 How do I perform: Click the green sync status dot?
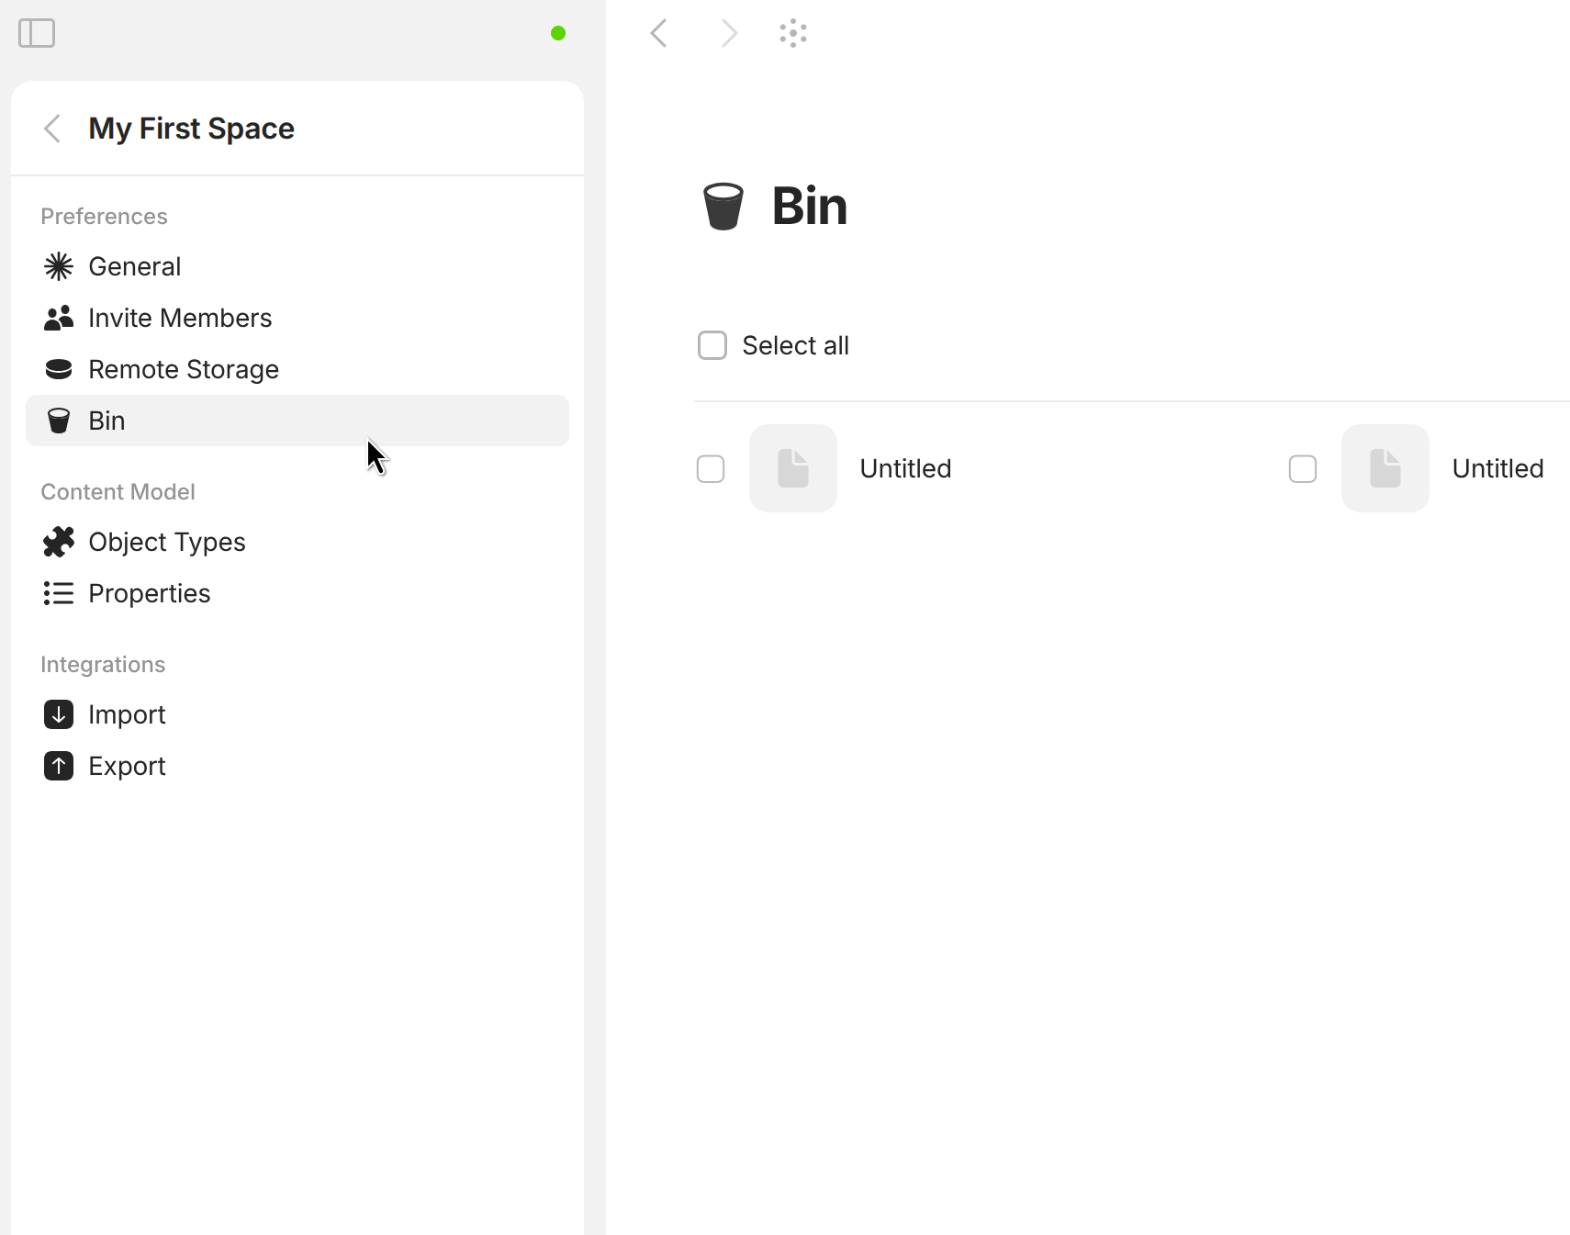coord(558,33)
